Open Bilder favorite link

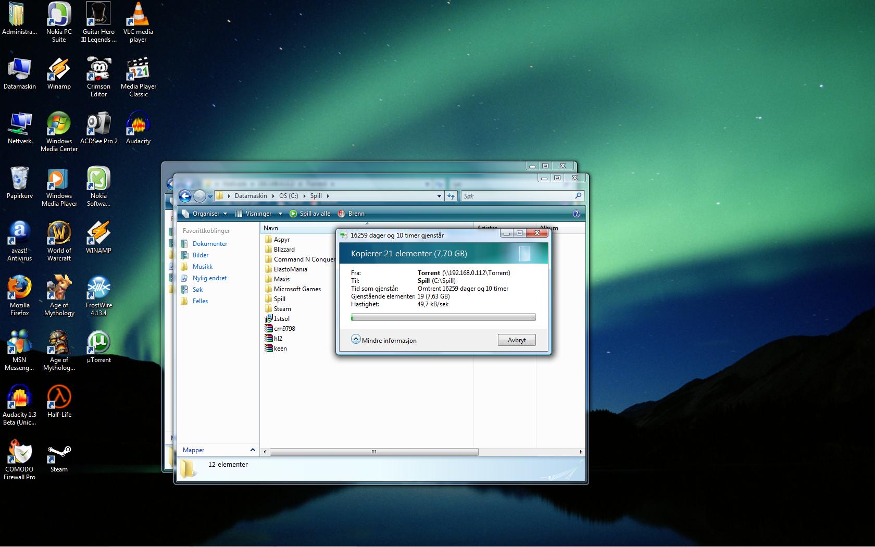(201, 255)
